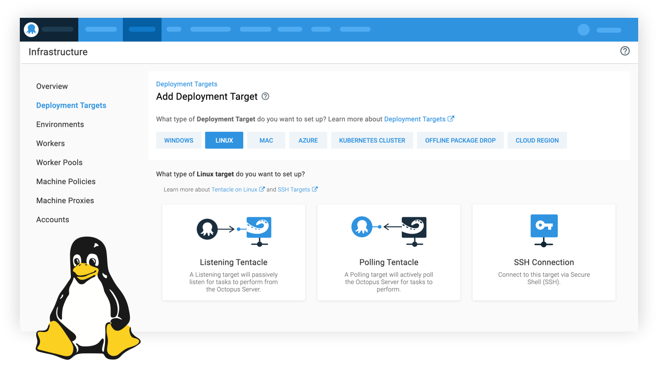Click the Octopus logo in the top bar

(31, 30)
